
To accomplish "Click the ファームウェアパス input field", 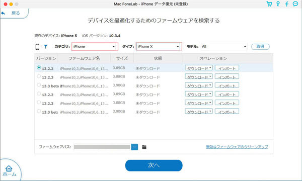I will (102, 147).
